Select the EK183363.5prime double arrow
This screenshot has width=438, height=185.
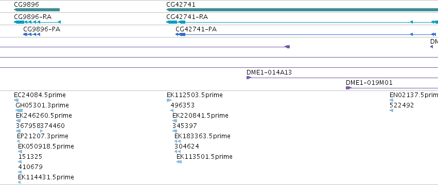click(178, 141)
